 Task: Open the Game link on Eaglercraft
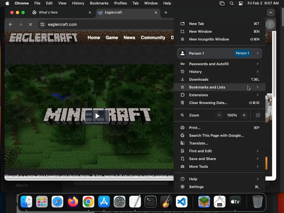112,37
